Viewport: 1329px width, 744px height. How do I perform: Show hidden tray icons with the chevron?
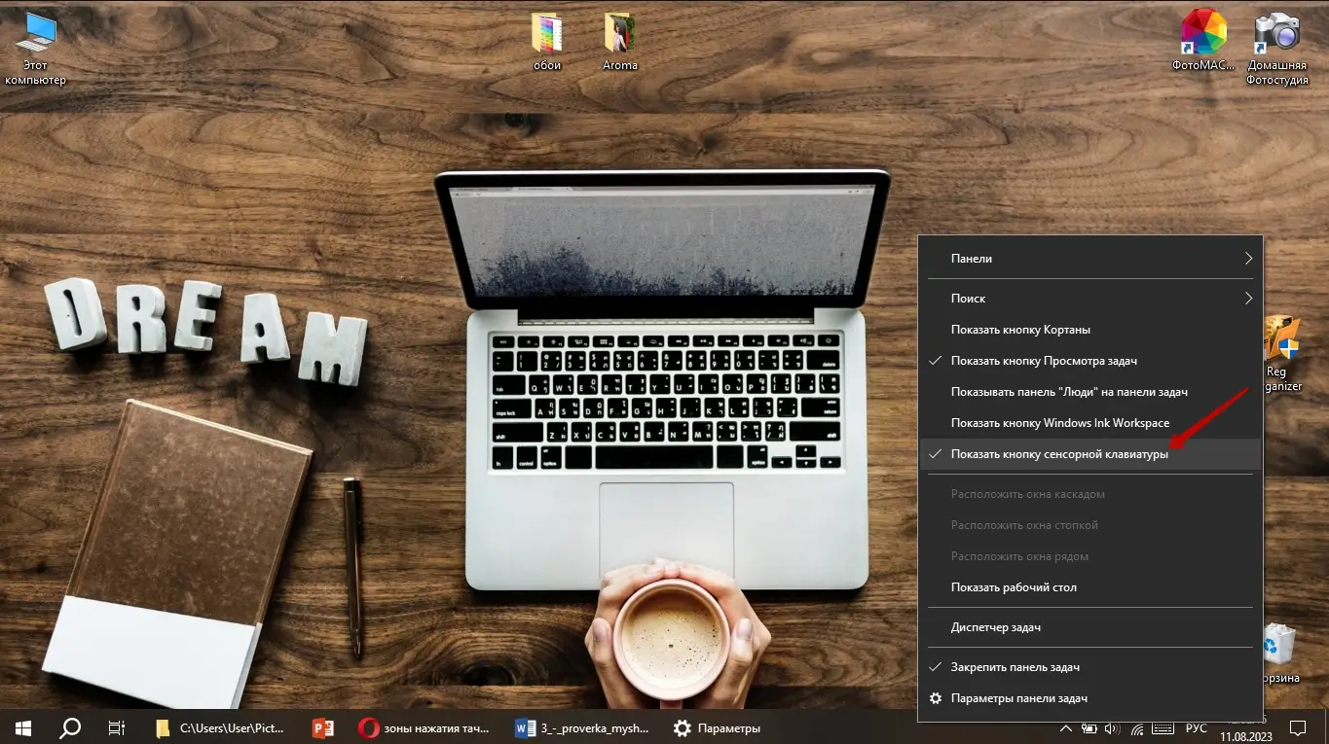1067,728
